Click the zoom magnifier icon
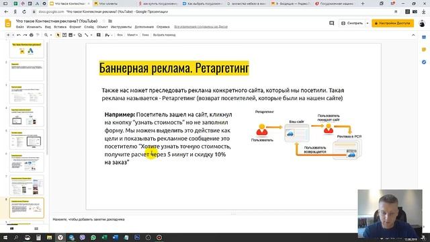This screenshot has width=430, height=242. [46, 35]
